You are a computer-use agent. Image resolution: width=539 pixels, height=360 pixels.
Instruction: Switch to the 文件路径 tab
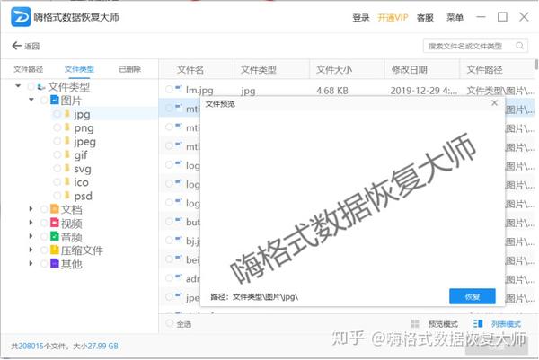pyautogui.click(x=28, y=69)
